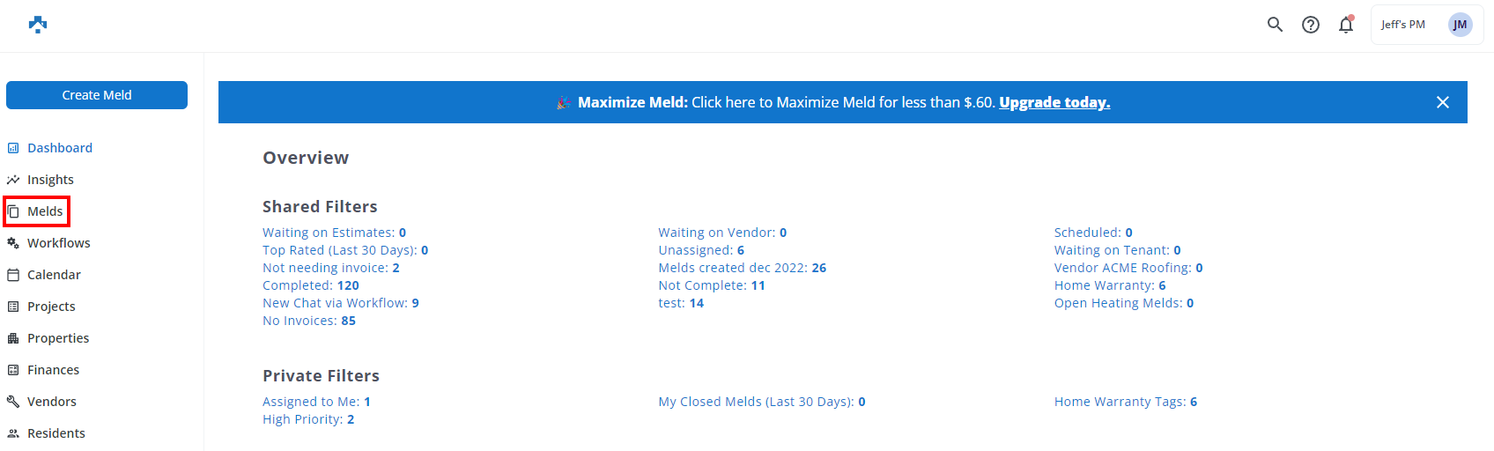Click the Workflows gears icon in sidebar
The image size is (1494, 451).
coord(13,243)
